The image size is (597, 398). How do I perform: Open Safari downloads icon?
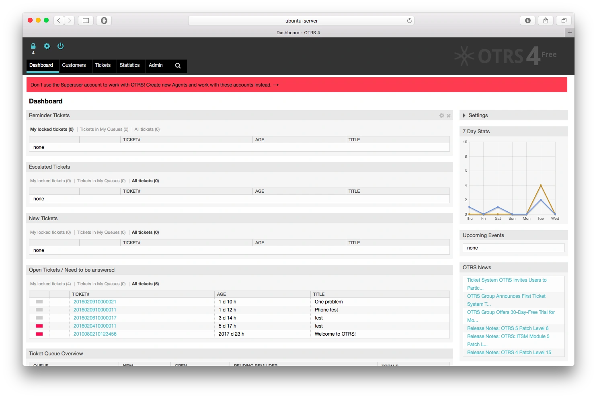(x=528, y=21)
